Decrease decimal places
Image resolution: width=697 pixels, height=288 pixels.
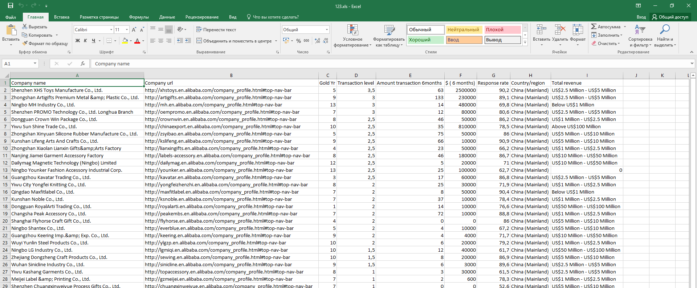[326, 41]
